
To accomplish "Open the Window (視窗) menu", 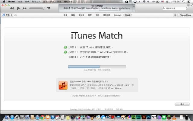I will [x=59, y=2].
